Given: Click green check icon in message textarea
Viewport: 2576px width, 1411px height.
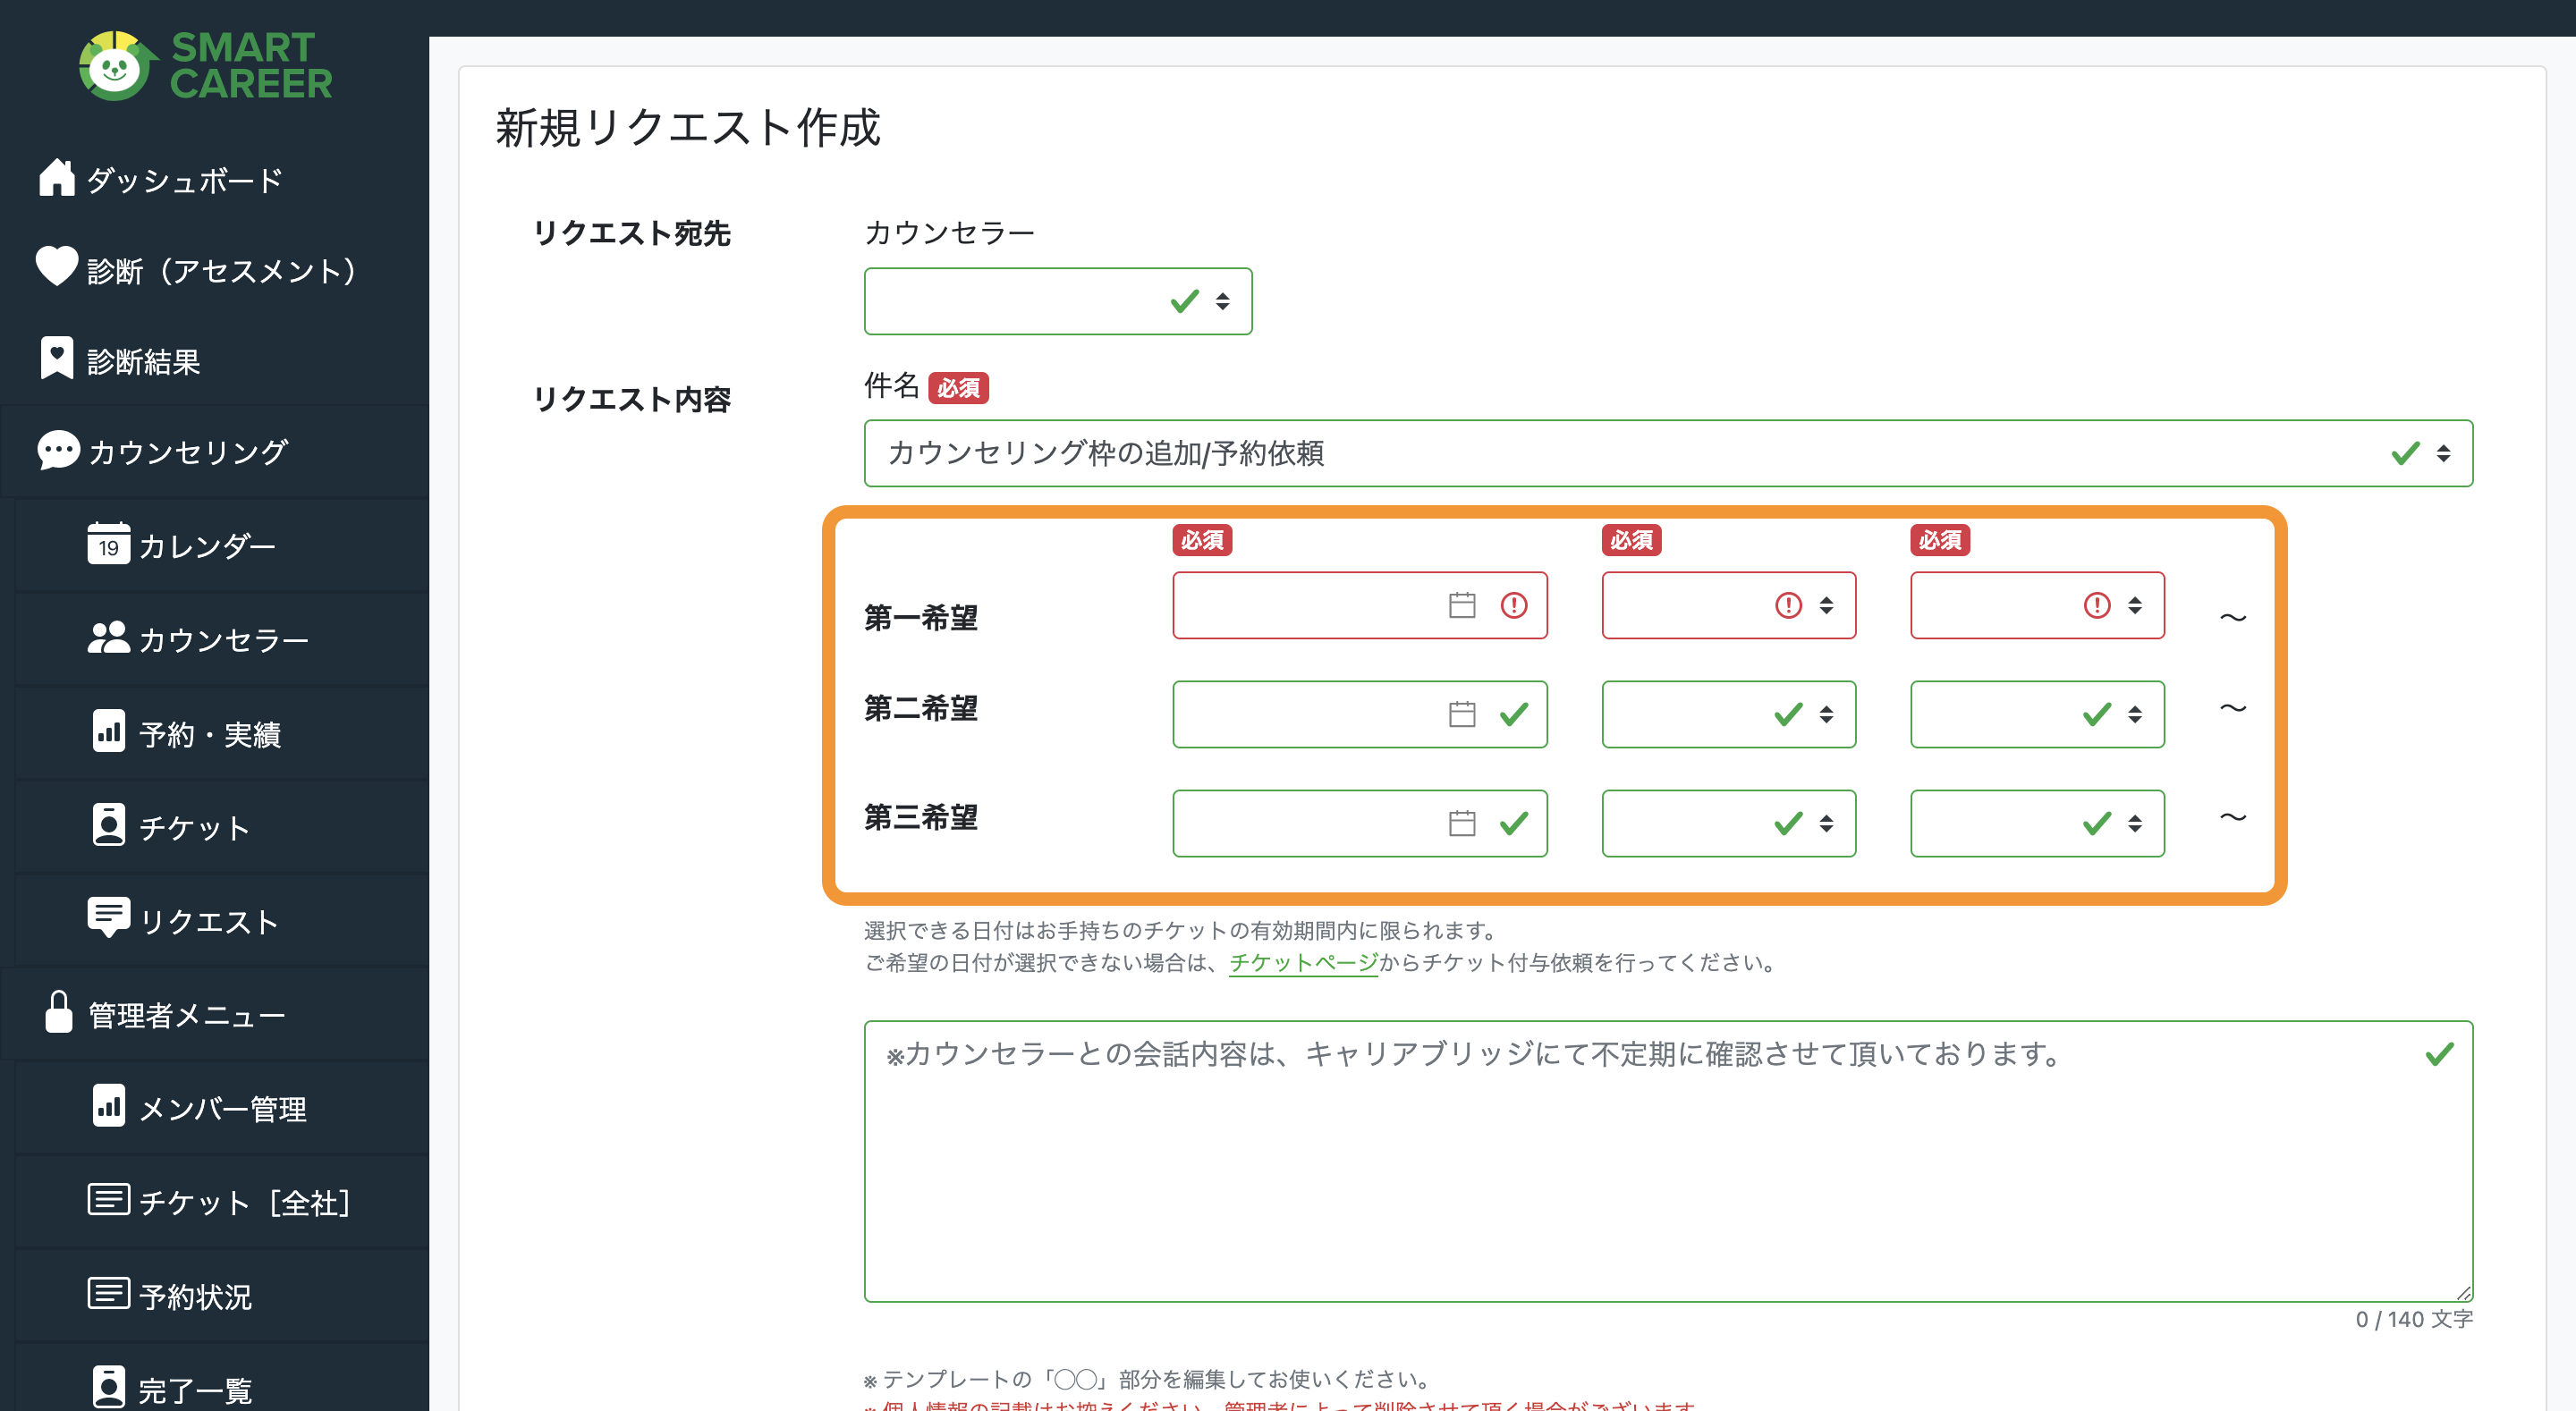Looking at the screenshot, I should click(x=2440, y=1054).
